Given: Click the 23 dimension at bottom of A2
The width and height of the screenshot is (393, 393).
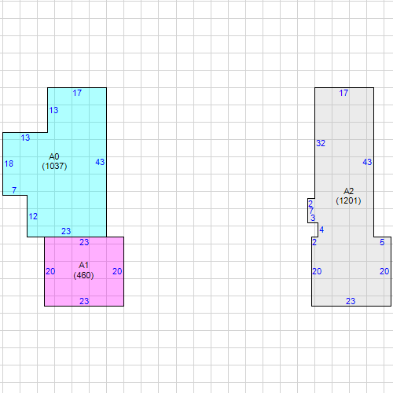Looking at the screenshot, I should pos(351,301).
